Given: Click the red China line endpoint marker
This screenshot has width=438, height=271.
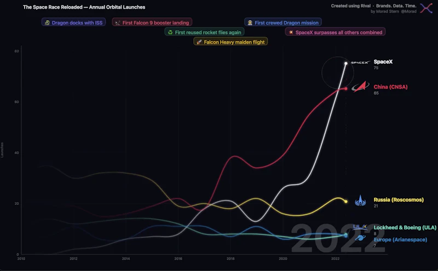Looking at the screenshot, I should (346, 89).
